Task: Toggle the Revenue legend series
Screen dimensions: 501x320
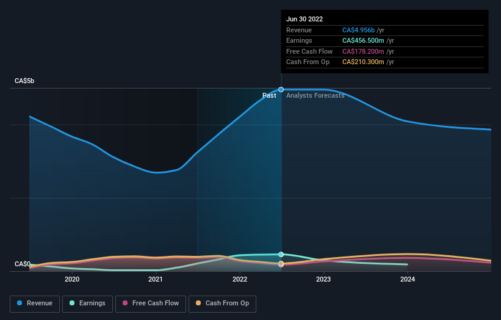Action: tap(35, 304)
